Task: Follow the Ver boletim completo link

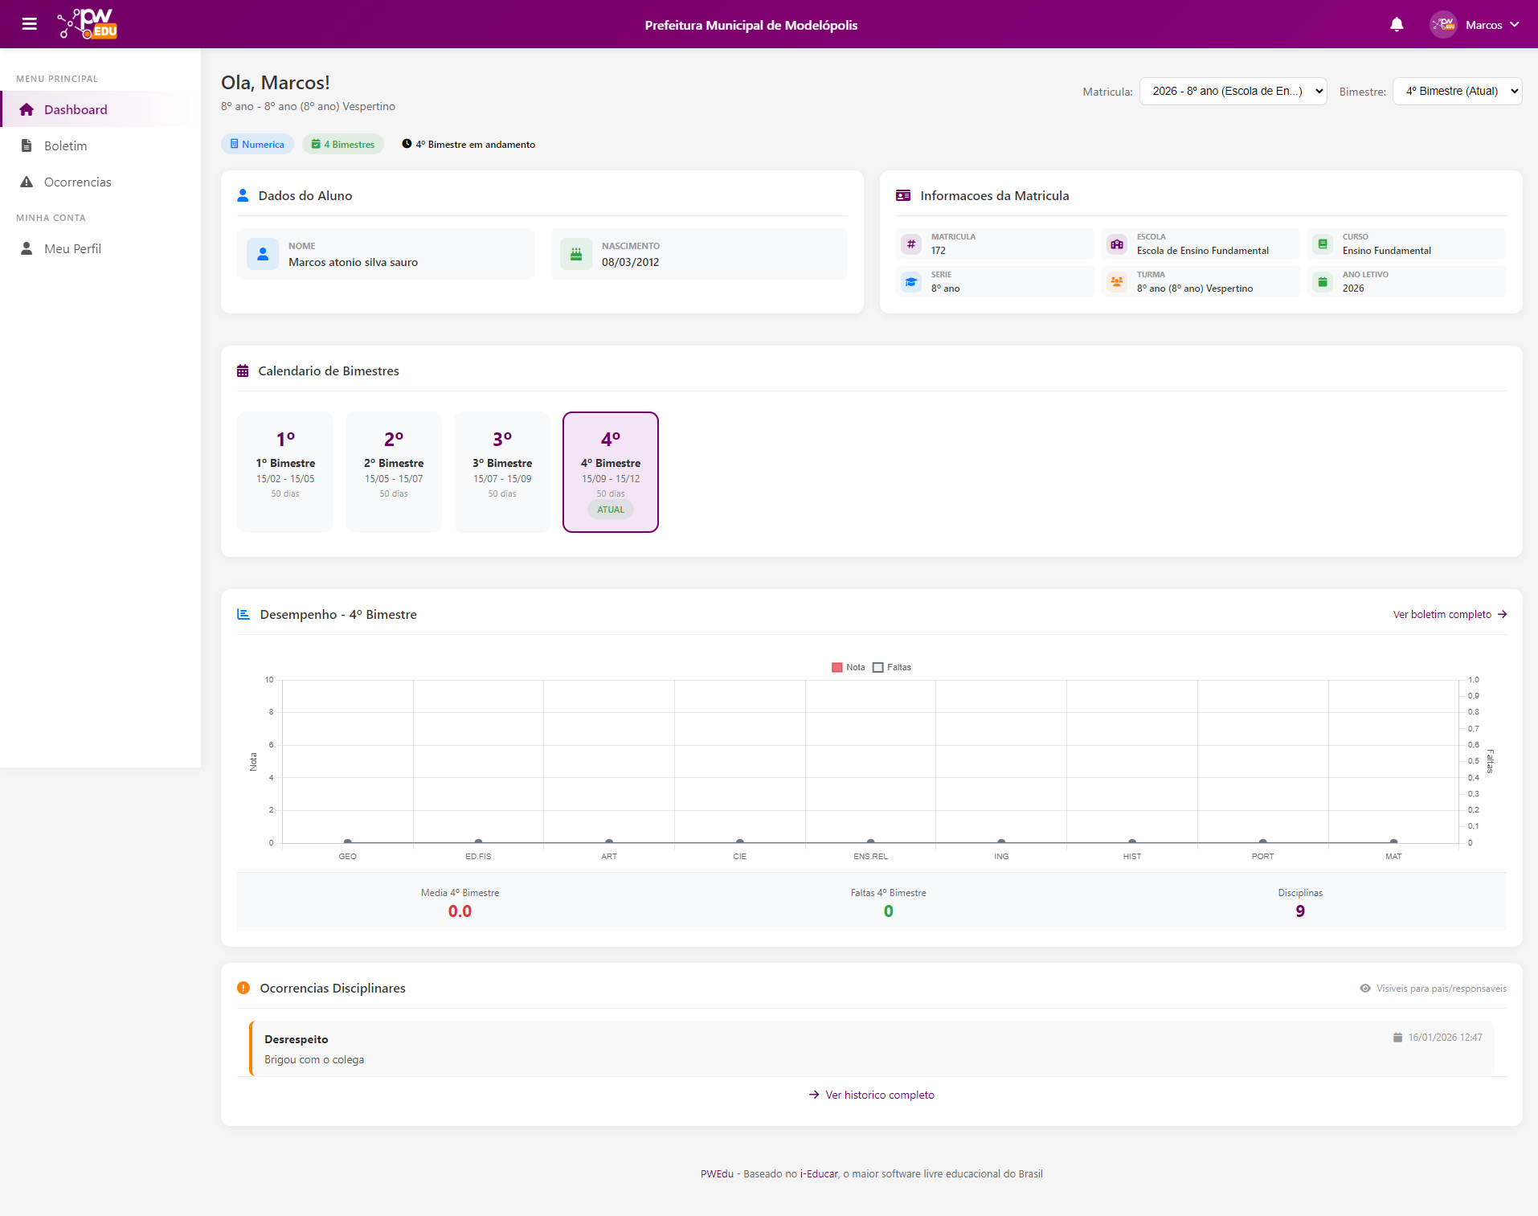Action: coord(1449,615)
